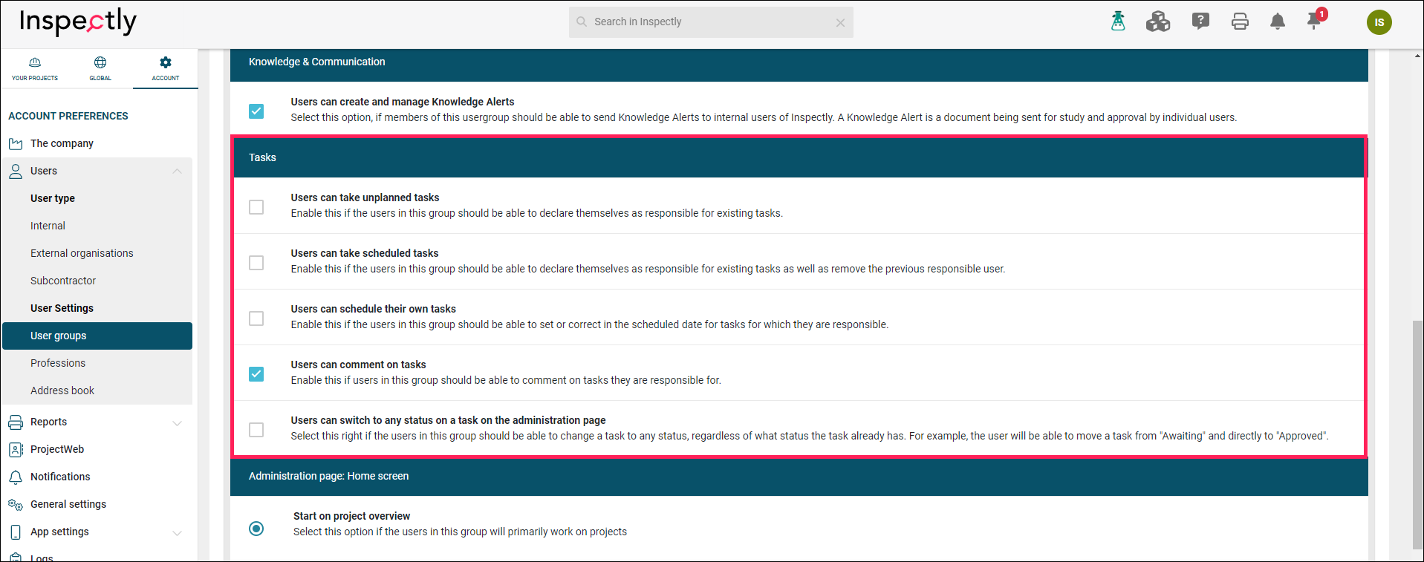Open pinned items with red badge

click(1316, 20)
